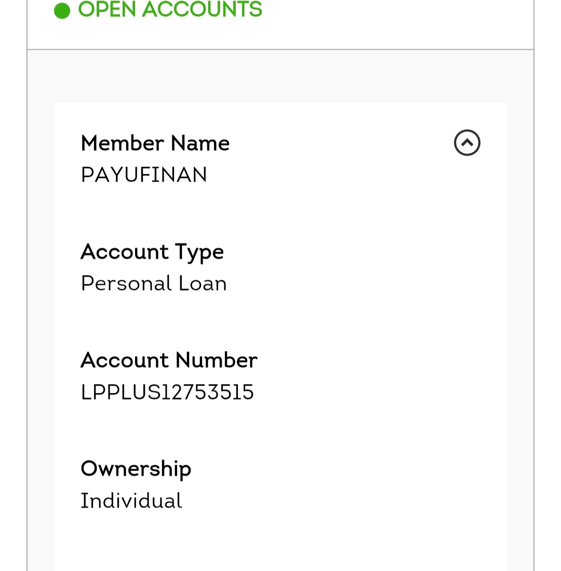The height and width of the screenshot is (571, 561).
Task: Click the Ownership label
Action: [136, 469]
